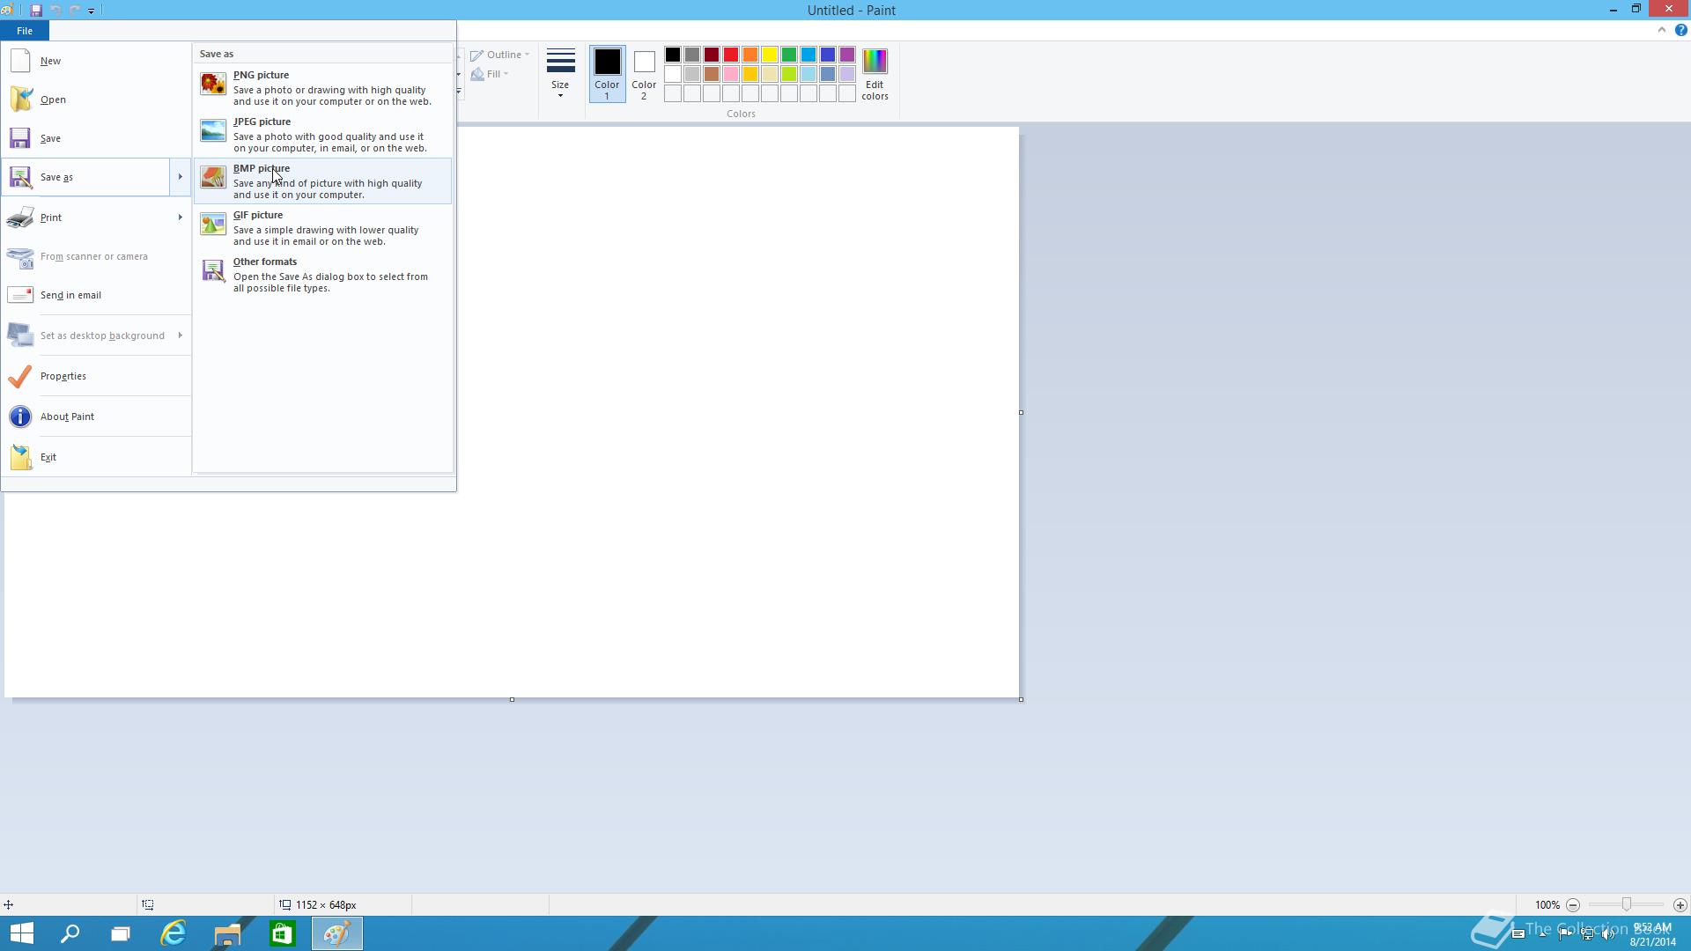Image resolution: width=1691 pixels, height=951 pixels.
Task: Click the Save floppy disk icon in File menu
Action: coord(20,138)
